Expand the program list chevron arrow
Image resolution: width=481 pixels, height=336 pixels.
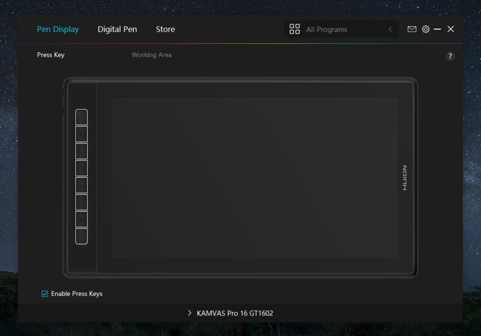point(390,29)
